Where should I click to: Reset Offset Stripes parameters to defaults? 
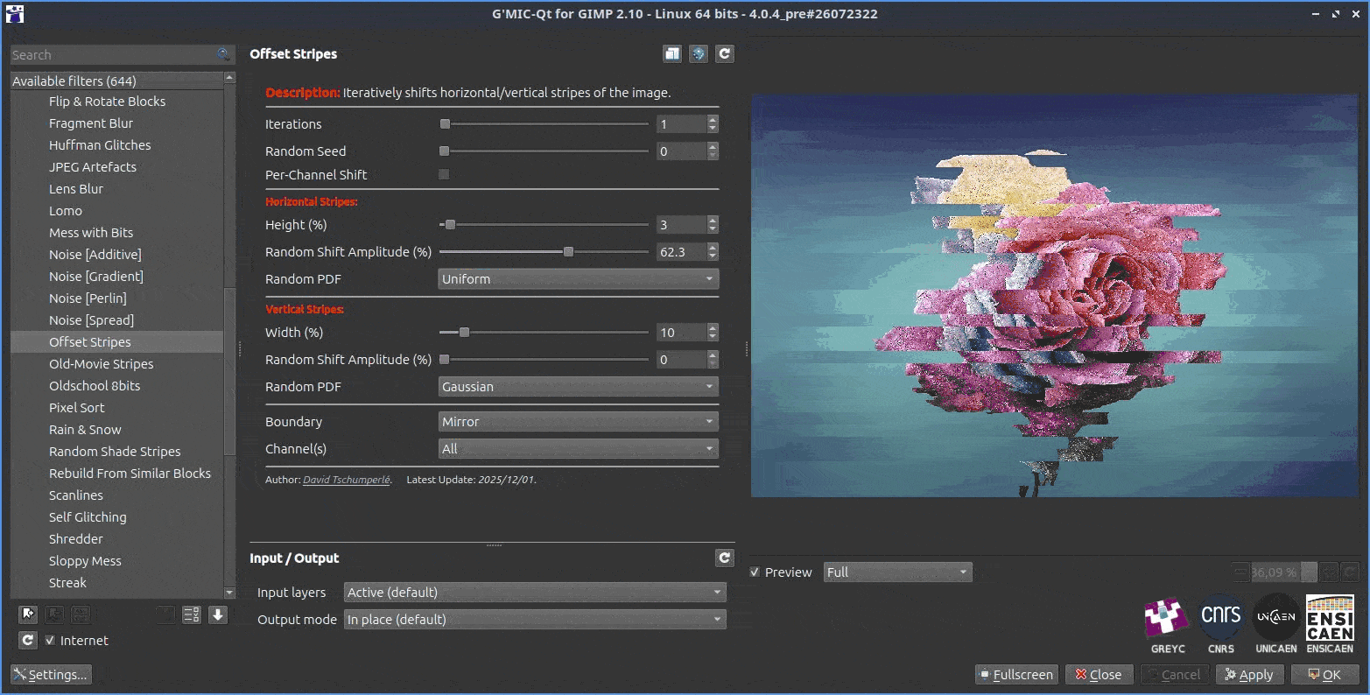[x=724, y=54]
